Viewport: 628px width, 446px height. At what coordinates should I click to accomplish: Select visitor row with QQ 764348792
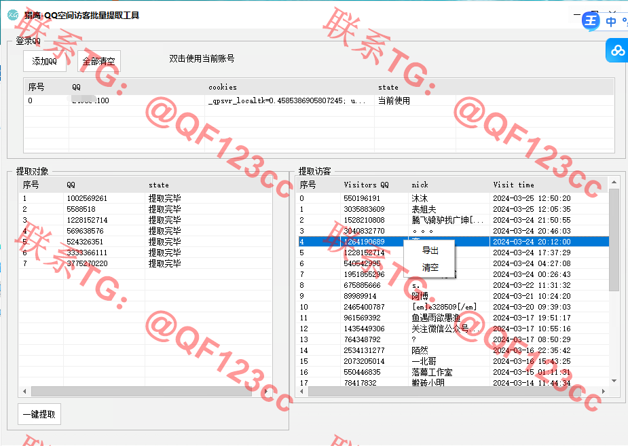coord(454,339)
